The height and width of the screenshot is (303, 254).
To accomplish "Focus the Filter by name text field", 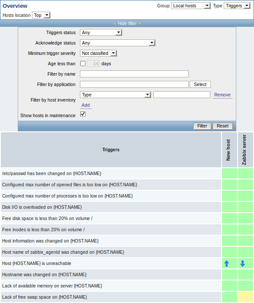I will pos(134,74).
